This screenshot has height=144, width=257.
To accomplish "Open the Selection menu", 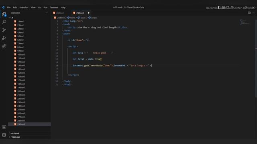I will [24, 8].
